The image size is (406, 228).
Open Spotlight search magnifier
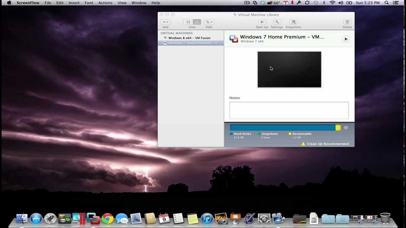(387, 3)
